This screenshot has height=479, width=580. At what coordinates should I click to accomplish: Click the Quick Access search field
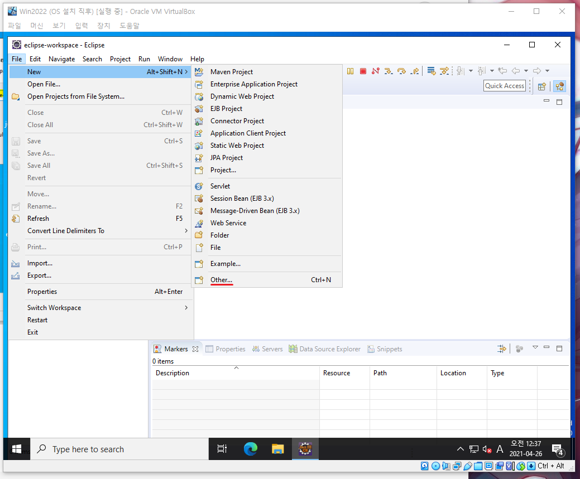pos(505,86)
